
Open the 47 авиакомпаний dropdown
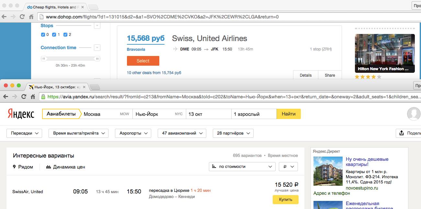click(x=182, y=133)
